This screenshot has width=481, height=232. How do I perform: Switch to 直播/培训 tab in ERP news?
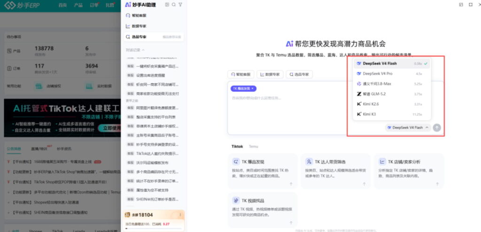39,149
